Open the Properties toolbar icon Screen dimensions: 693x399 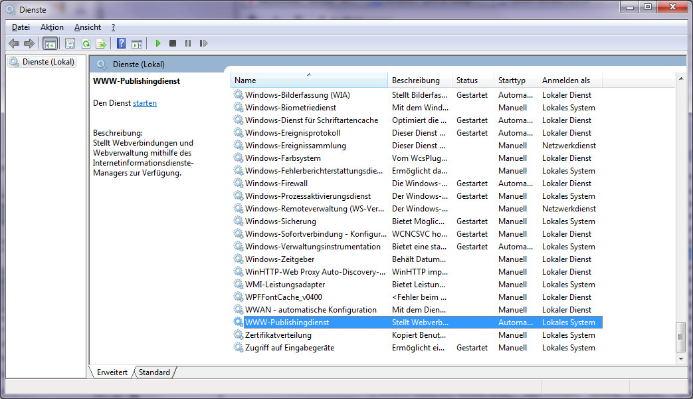(x=70, y=43)
